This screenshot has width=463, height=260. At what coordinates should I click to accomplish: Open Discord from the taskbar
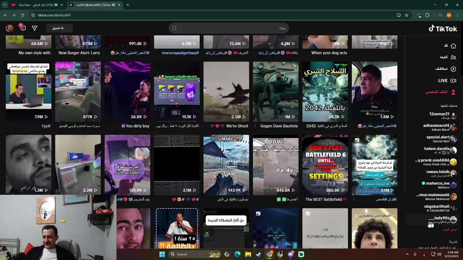click(x=291, y=254)
